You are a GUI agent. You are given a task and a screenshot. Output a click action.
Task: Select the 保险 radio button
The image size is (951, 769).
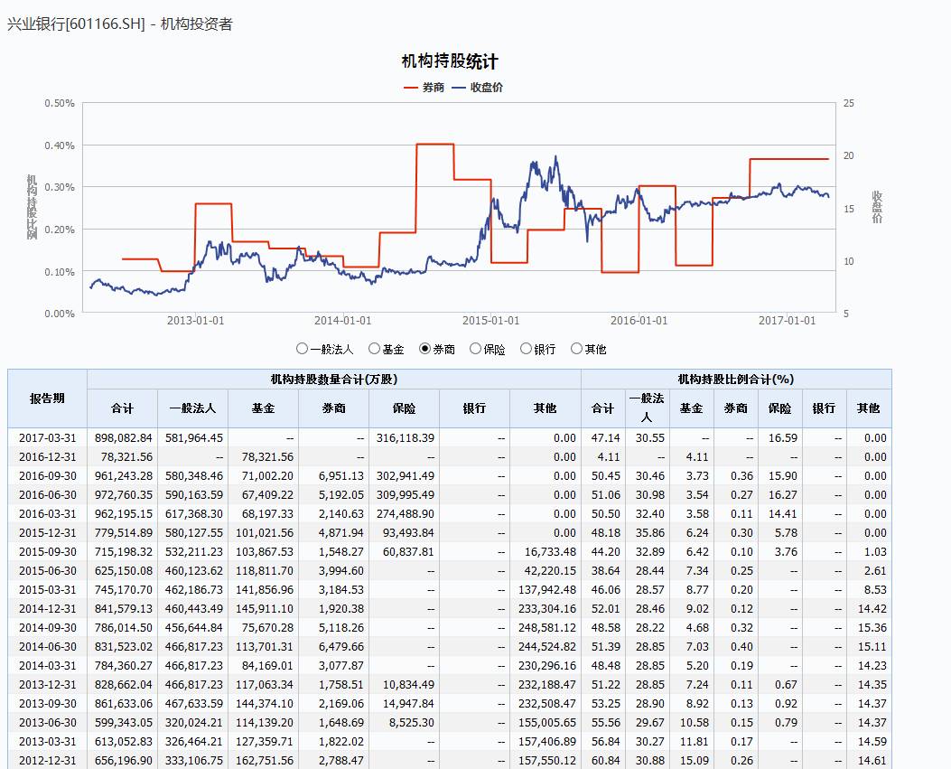[475, 349]
